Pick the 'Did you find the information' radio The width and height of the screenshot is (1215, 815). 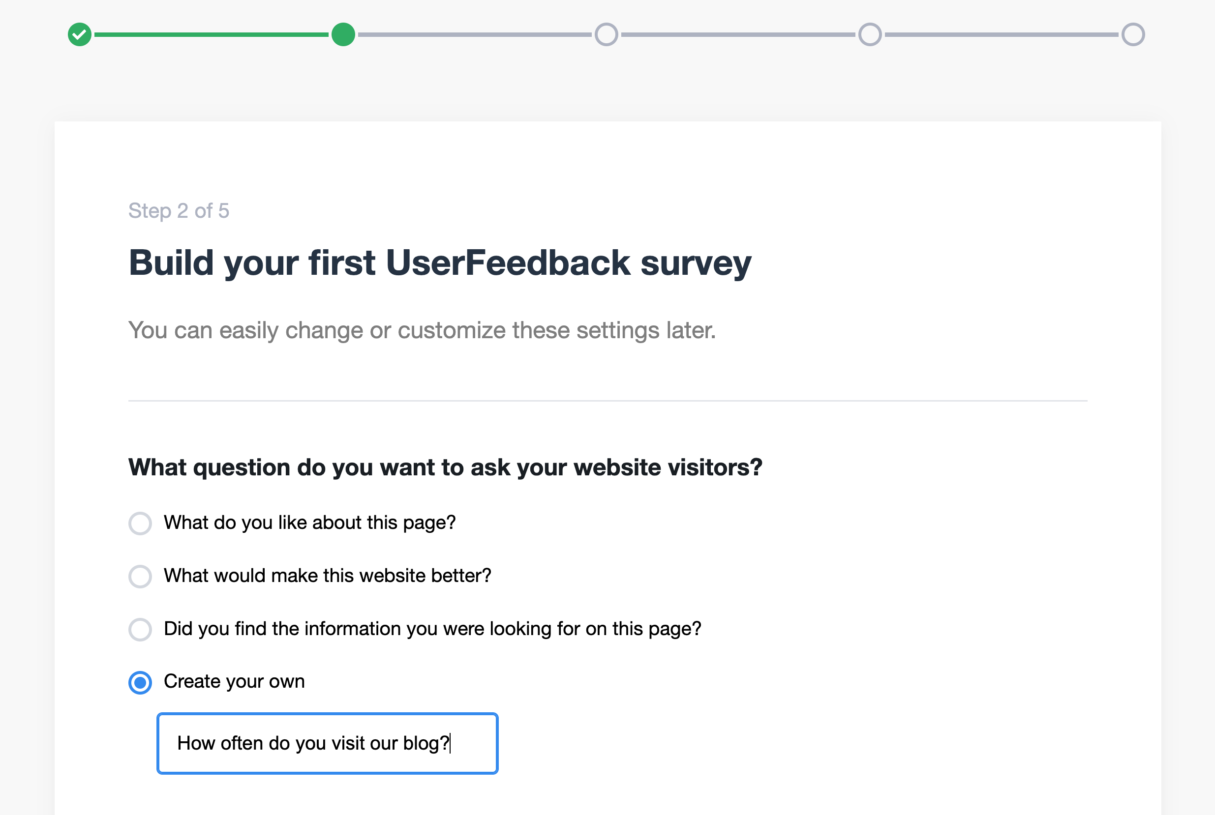[140, 629]
